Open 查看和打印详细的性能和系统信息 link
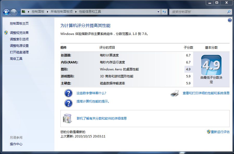The width and height of the screenshot is (234, 154). click(x=206, y=93)
